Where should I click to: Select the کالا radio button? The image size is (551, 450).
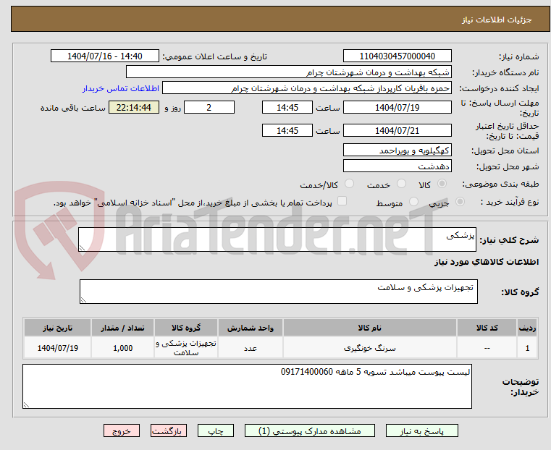(x=442, y=184)
